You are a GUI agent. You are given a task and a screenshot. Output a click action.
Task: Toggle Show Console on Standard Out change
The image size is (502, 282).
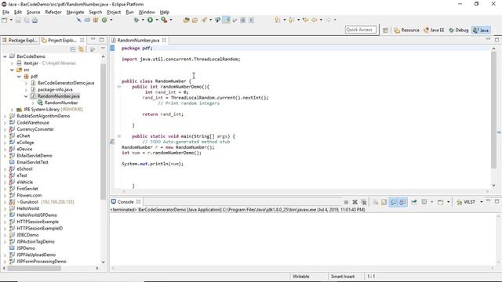coord(393,202)
